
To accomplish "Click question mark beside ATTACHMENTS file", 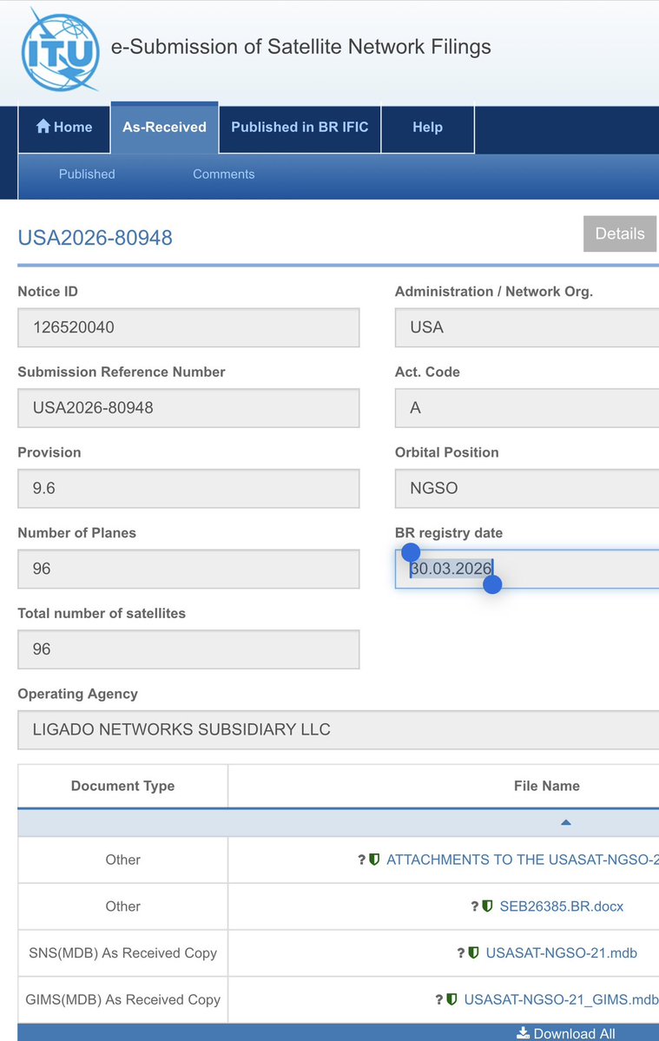I will click(362, 860).
